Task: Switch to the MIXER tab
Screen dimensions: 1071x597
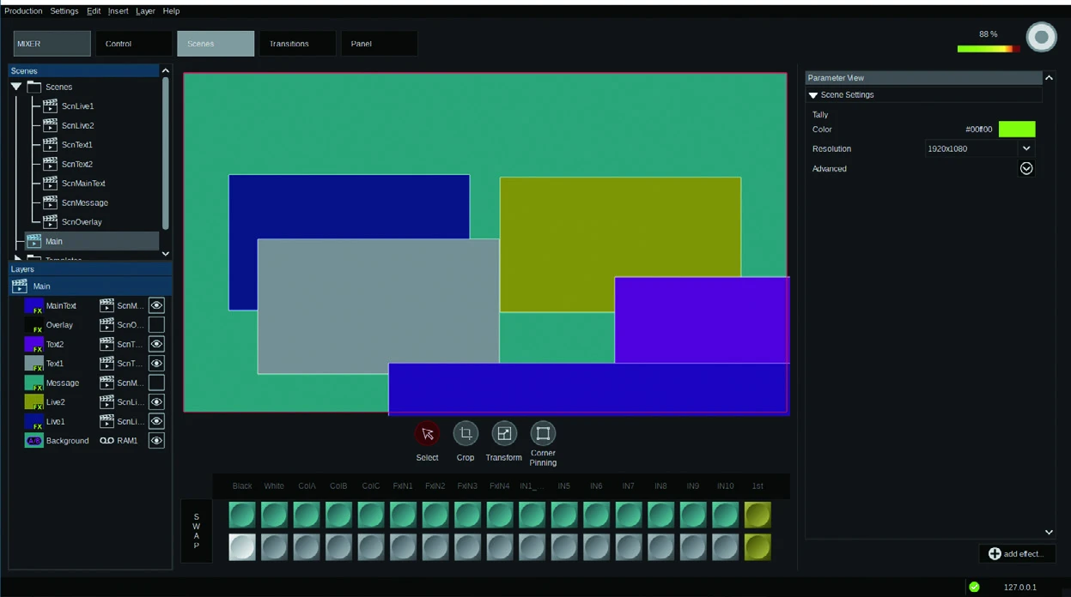Action: click(x=52, y=44)
